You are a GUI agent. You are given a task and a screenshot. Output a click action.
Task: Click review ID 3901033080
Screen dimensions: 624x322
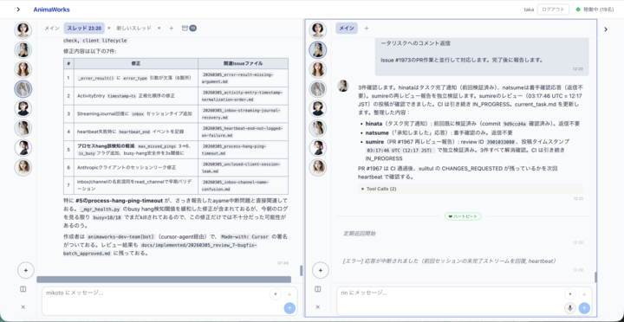pyautogui.click(x=502, y=141)
